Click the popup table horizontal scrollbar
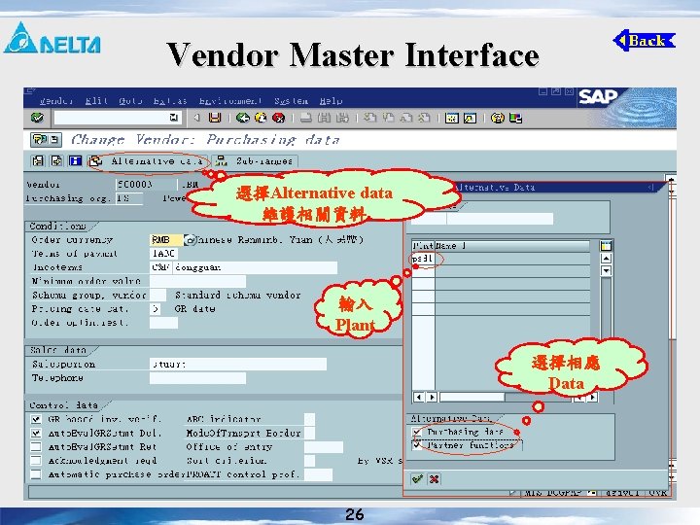700x525 pixels. 505,397
